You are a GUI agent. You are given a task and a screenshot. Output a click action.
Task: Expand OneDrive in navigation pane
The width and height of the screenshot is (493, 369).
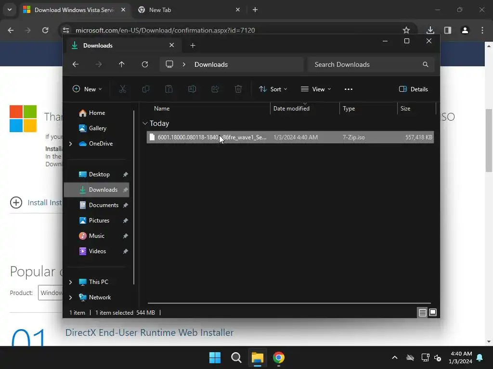tap(70, 144)
